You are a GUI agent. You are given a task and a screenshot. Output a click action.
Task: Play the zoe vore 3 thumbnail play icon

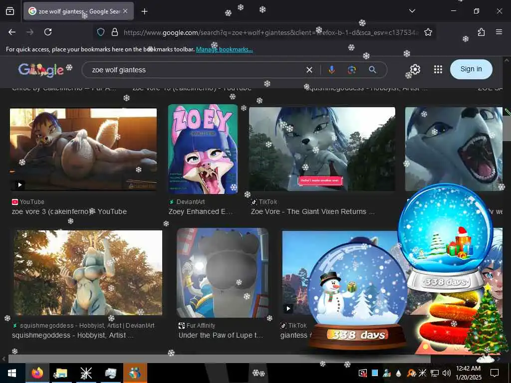[x=19, y=185]
